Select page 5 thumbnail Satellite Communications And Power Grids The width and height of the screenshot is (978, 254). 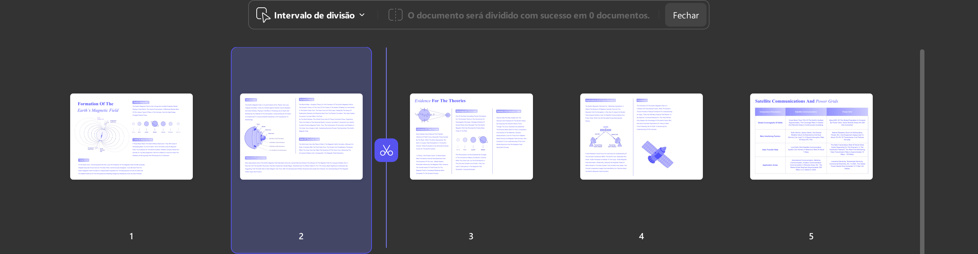pyautogui.click(x=811, y=137)
